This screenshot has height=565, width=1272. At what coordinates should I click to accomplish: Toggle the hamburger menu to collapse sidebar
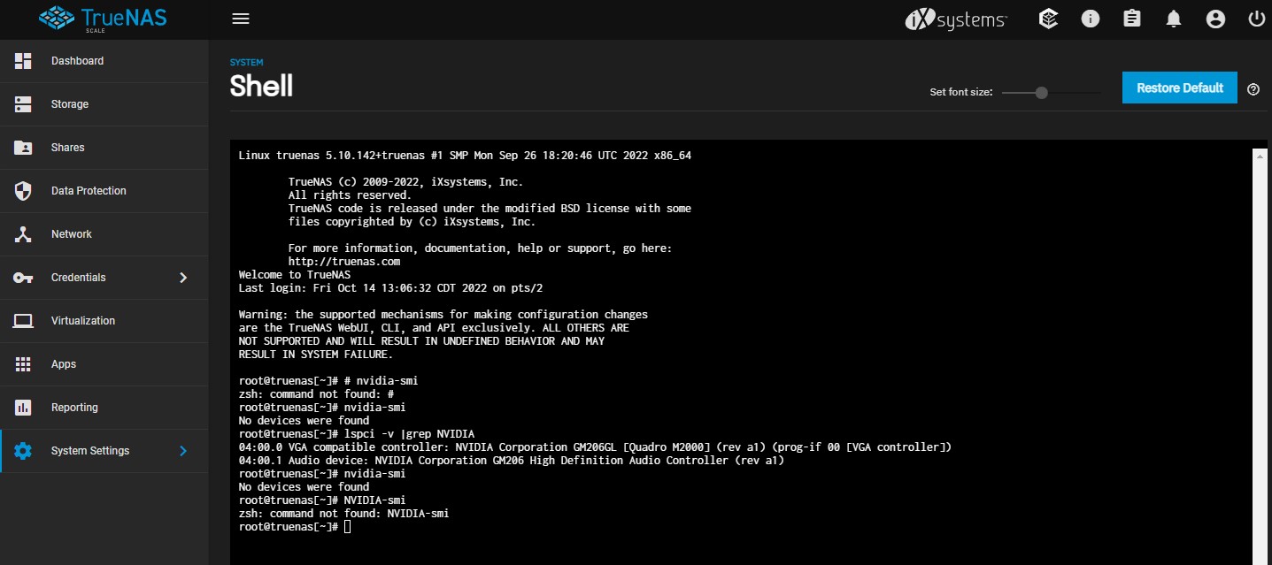point(240,19)
